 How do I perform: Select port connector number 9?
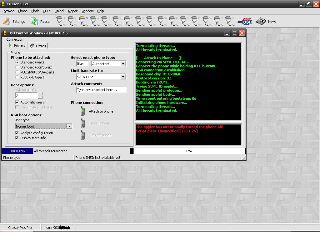click(x=150, y=21)
